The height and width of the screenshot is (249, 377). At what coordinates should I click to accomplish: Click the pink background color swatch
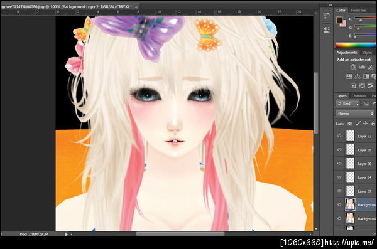pos(344,24)
